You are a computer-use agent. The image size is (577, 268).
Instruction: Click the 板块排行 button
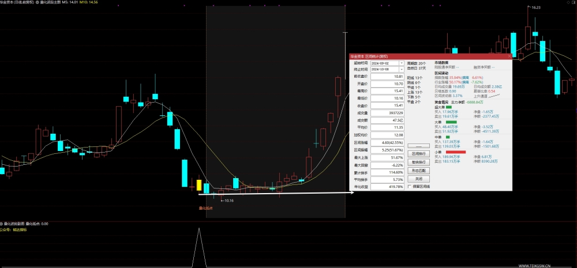[x=418, y=162]
